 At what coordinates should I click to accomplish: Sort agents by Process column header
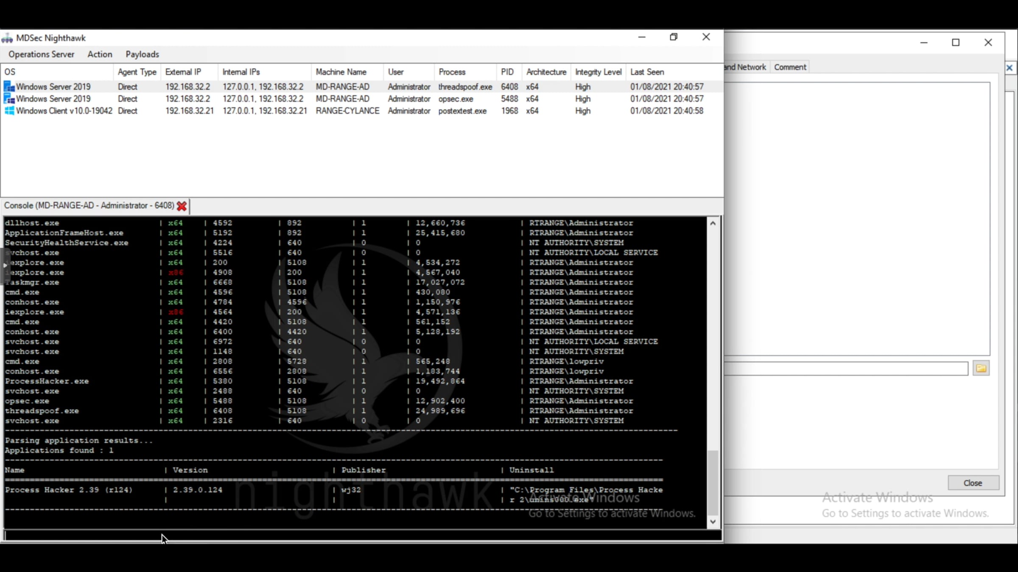pyautogui.click(x=465, y=72)
